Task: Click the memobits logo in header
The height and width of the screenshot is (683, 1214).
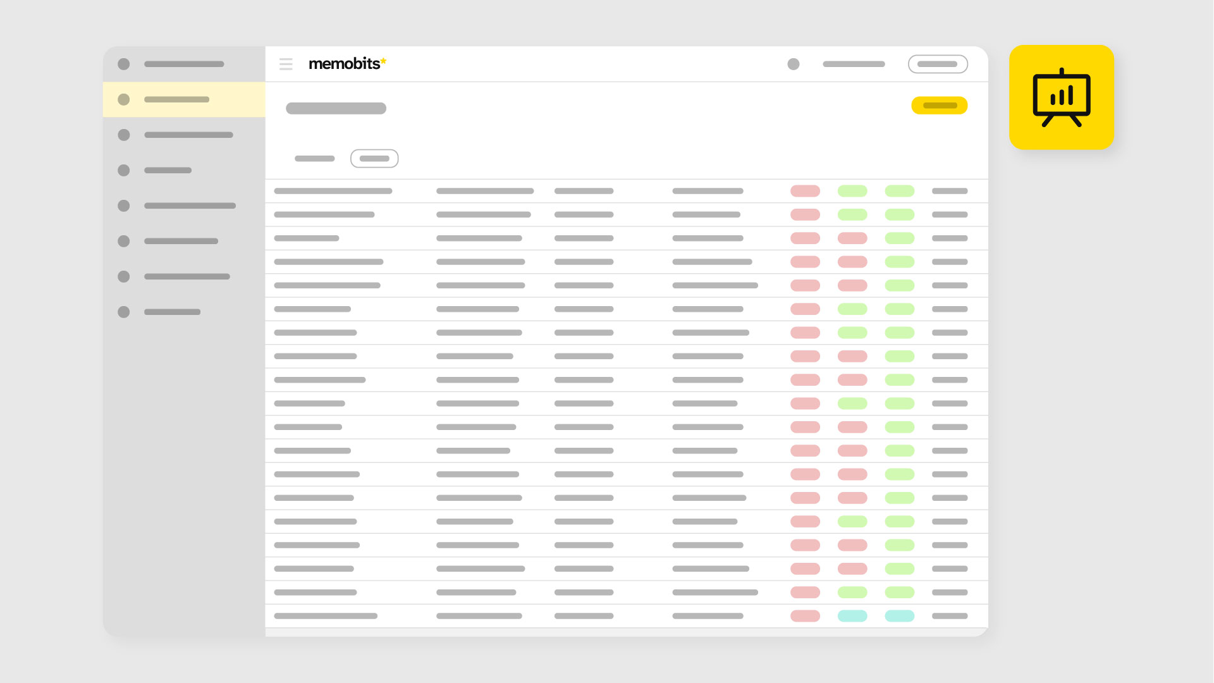Action: coord(346,64)
